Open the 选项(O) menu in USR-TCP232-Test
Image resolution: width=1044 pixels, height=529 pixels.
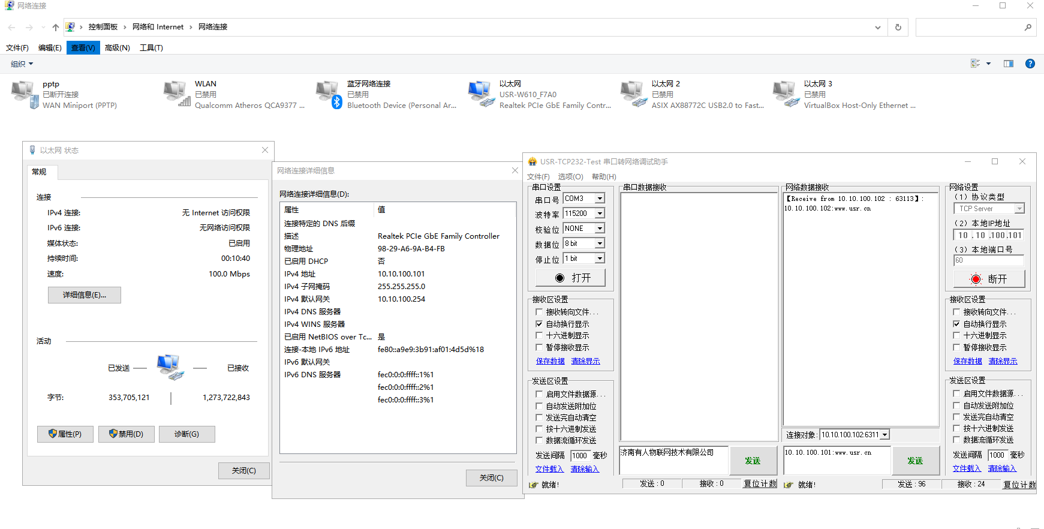[570, 177]
